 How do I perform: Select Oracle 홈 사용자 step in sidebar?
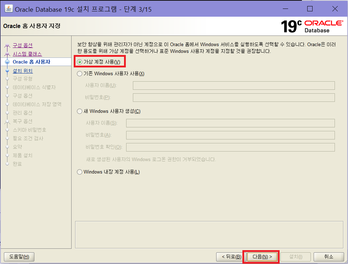point(32,62)
